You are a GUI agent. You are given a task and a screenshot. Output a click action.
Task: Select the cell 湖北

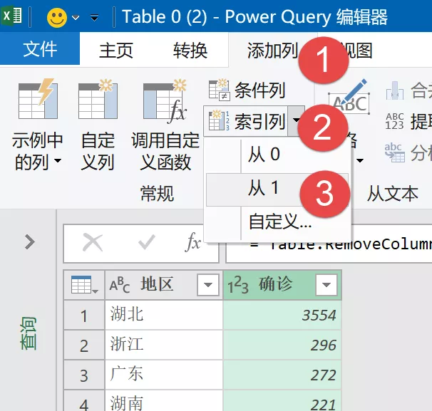(164, 314)
